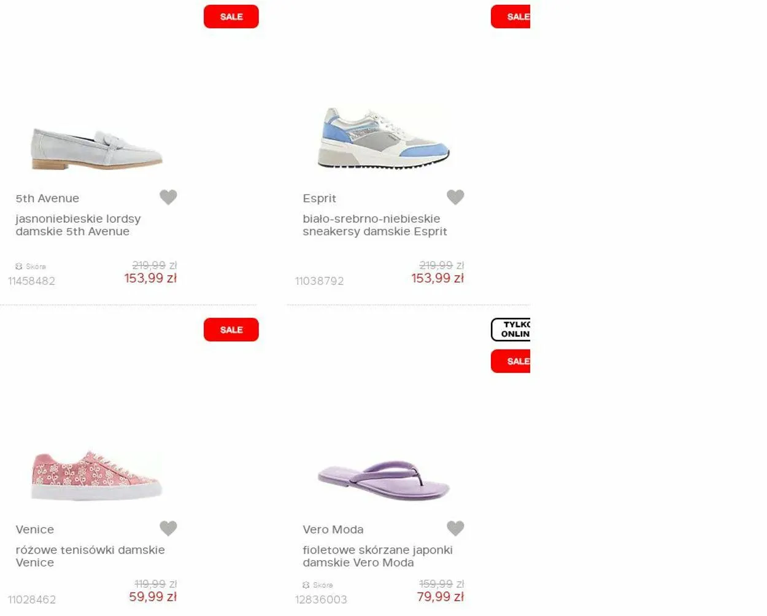Click the TYLKO ONLINE badge

[511, 329]
